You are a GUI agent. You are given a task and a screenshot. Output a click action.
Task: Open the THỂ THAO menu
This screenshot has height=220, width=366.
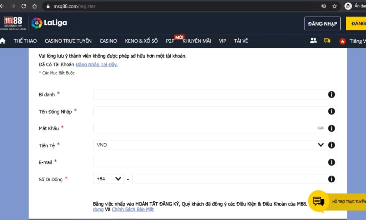tap(25, 41)
